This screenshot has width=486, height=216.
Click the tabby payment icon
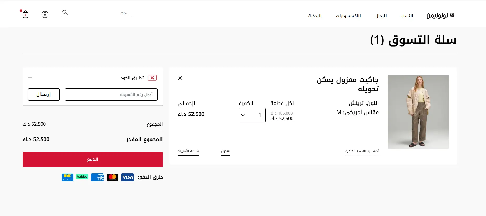point(82,177)
